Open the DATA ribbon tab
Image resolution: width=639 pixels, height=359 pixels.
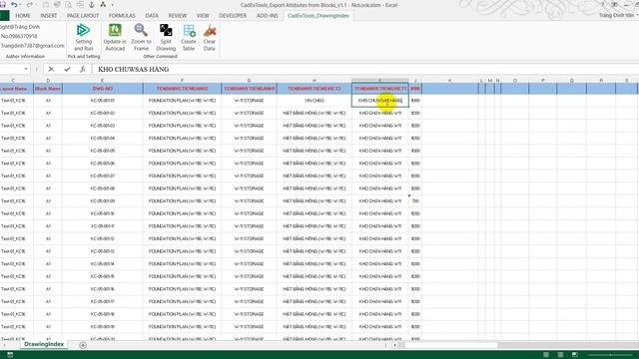coord(152,16)
